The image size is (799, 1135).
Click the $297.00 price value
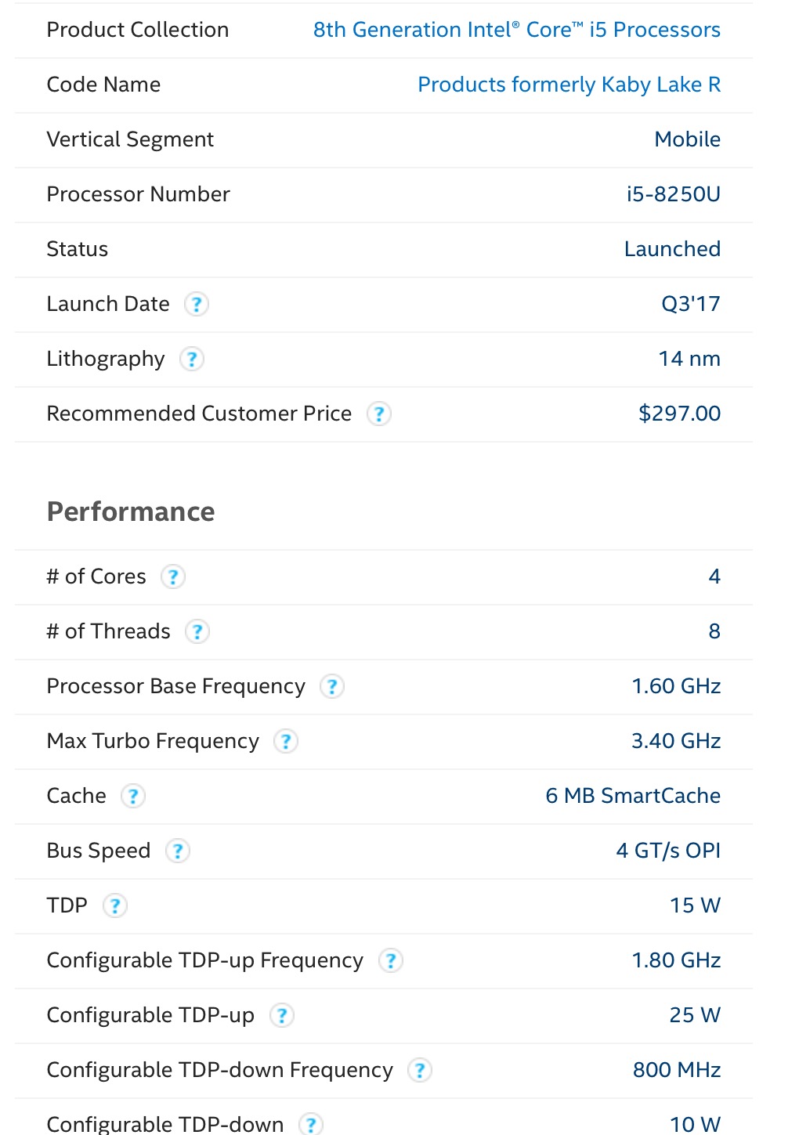680,414
